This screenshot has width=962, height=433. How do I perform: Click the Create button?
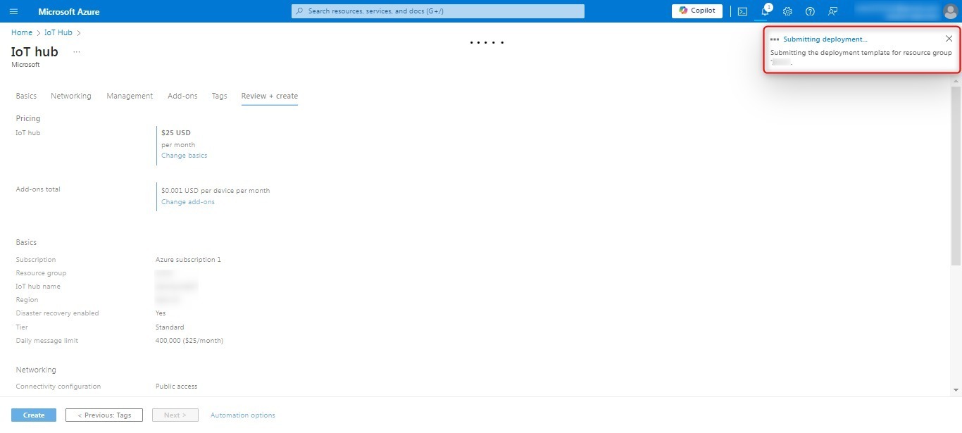(x=34, y=415)
